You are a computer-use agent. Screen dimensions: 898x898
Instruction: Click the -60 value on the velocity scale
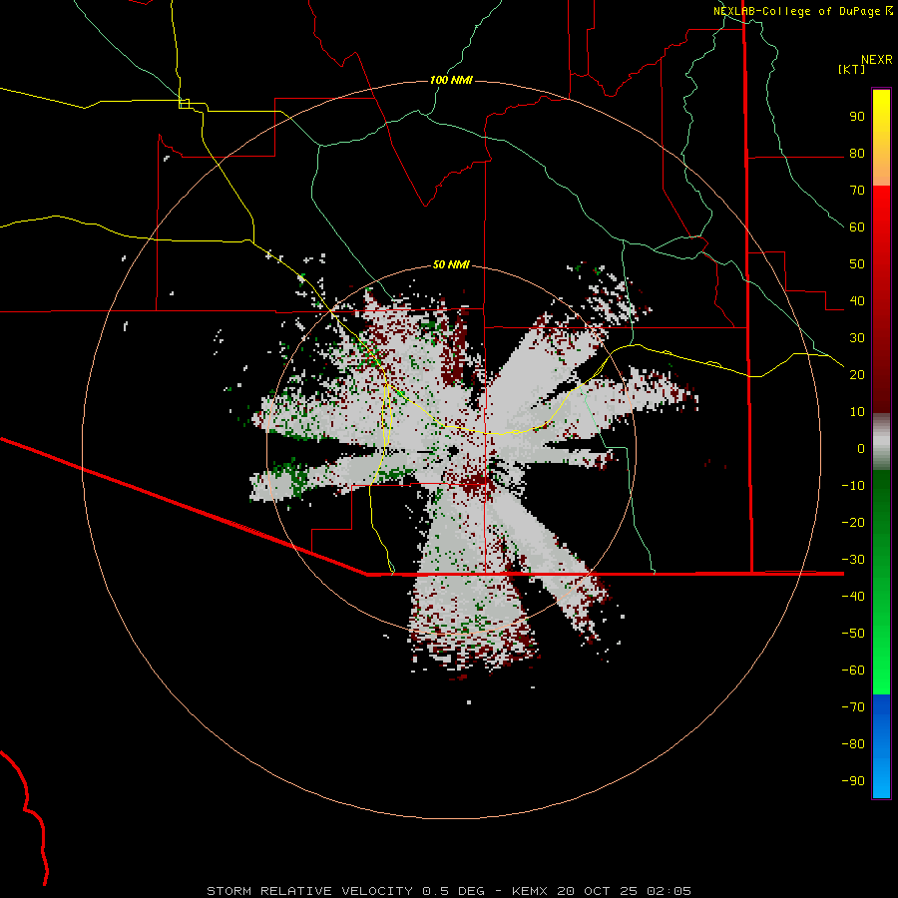(x=853, y=671)
